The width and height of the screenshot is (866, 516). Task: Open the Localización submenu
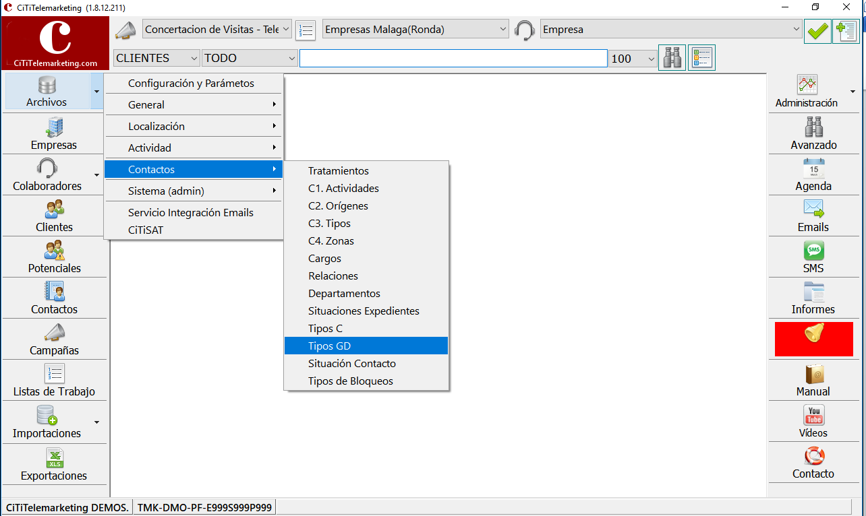coord(194,126)
